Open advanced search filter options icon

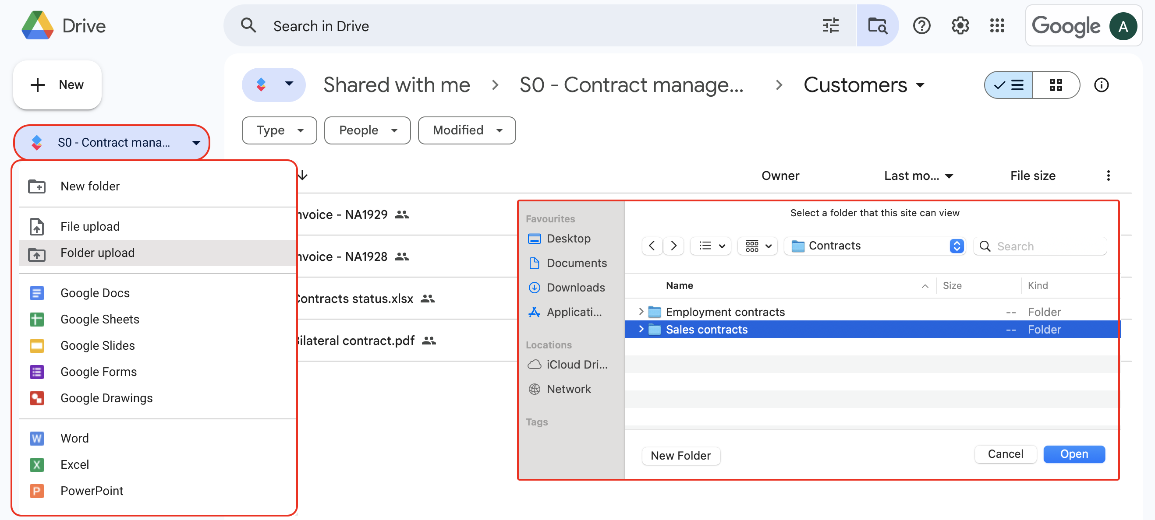(x=830, y=25)
